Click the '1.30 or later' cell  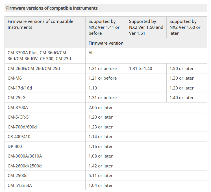pyautogui.click(x=182, y=78)
